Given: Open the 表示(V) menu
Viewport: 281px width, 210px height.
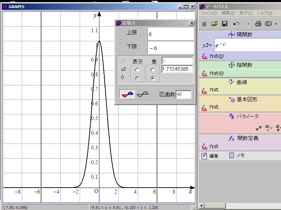Looking at the screenshot, I should point(246,13).
